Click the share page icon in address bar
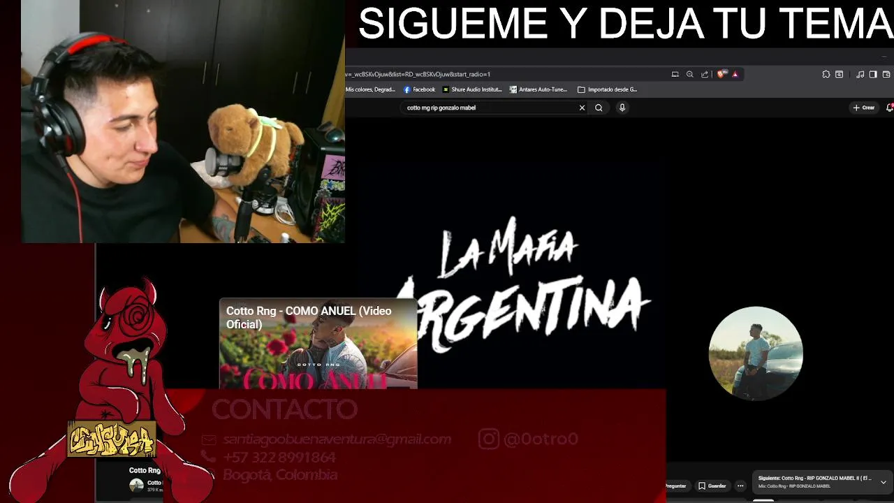 click(x=705, y=74)
